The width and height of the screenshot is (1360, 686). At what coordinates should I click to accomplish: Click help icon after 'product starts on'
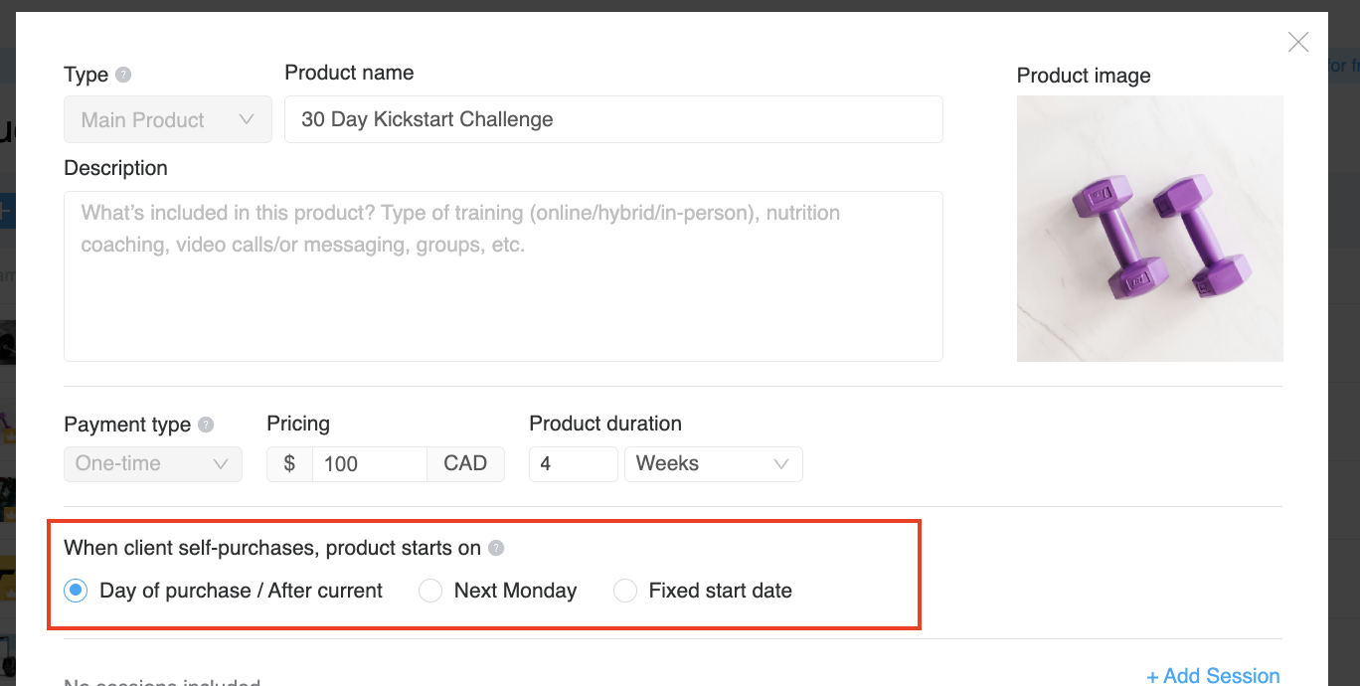tap(496, 548)
